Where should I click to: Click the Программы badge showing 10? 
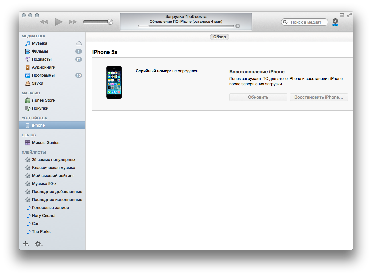coord(78,75)
